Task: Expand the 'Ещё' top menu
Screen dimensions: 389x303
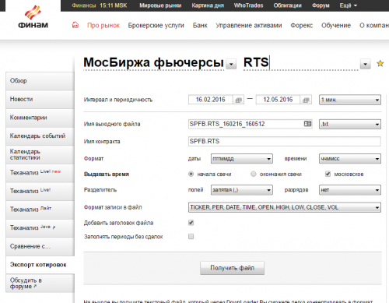Action: tap(349, 5)
